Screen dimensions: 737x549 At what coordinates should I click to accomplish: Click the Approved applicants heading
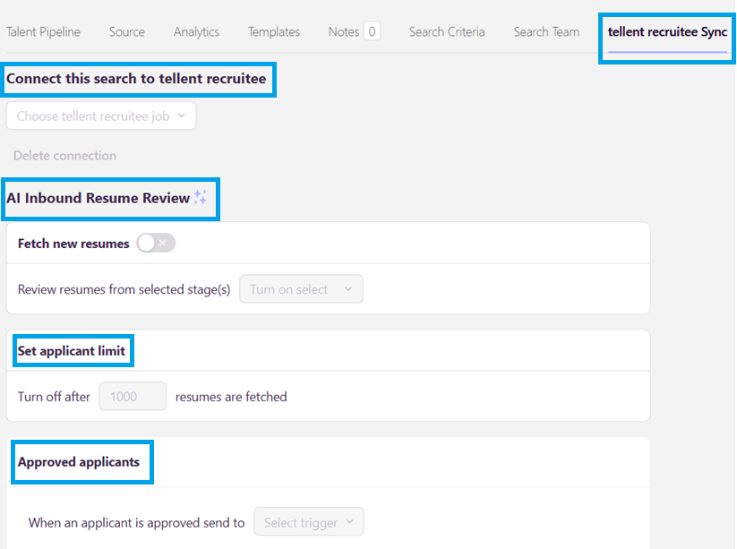79,462
